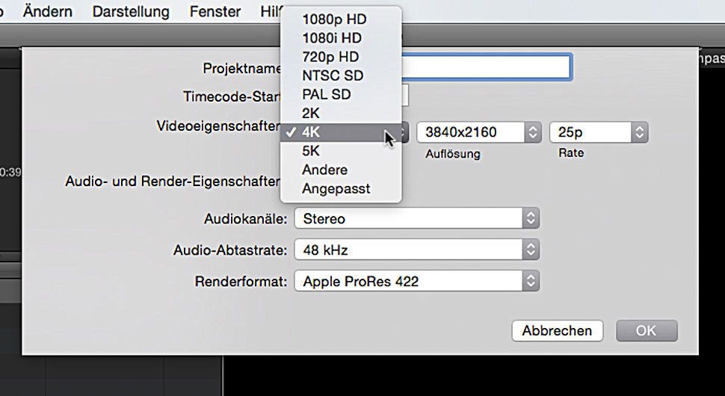Select NTSC SD format option
The width and height of the screenshot is (725, 396).
pos(333,75)
